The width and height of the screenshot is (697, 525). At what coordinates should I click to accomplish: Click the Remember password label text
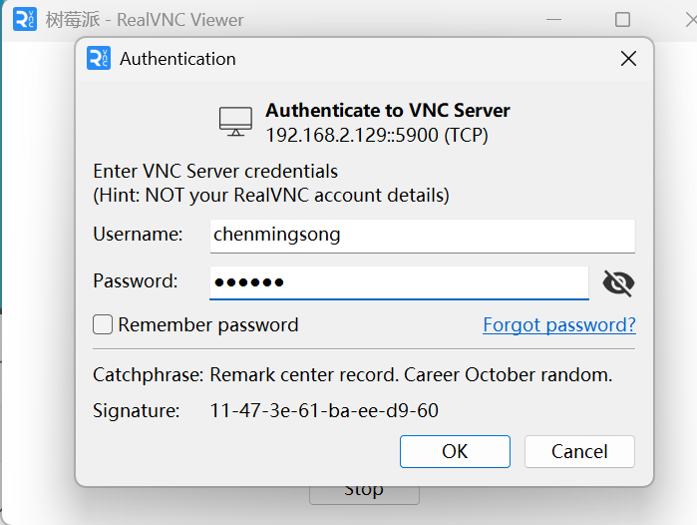click(x=208, y=325)
